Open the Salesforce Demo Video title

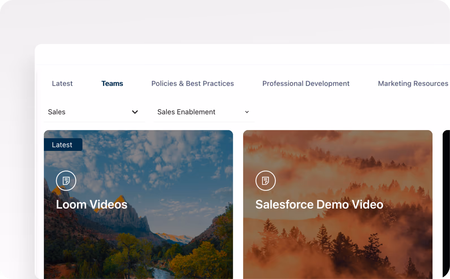pos(319,205)
